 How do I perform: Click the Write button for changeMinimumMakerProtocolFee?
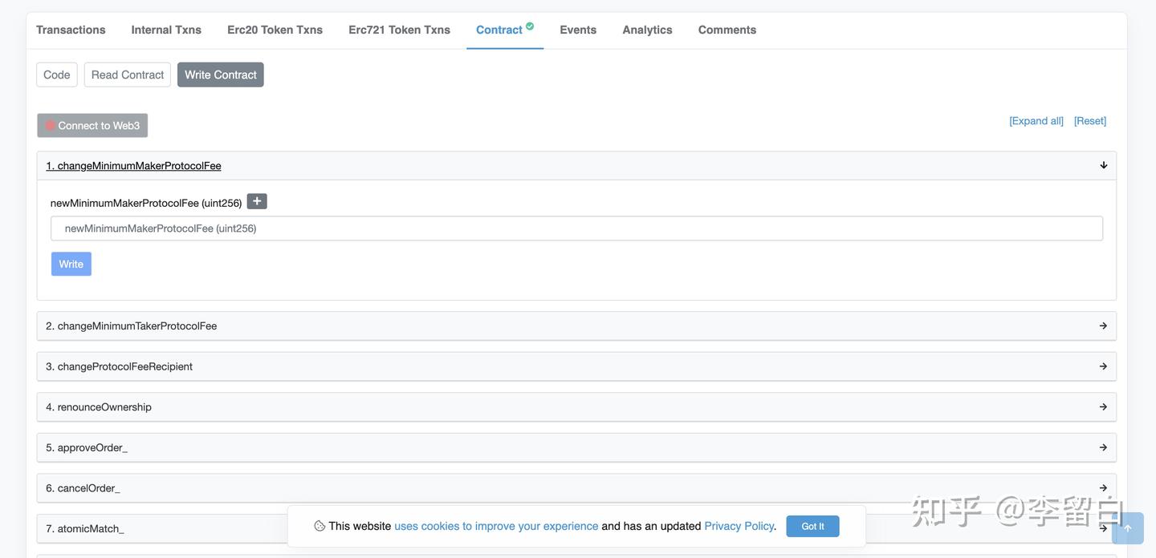point(71,264)
